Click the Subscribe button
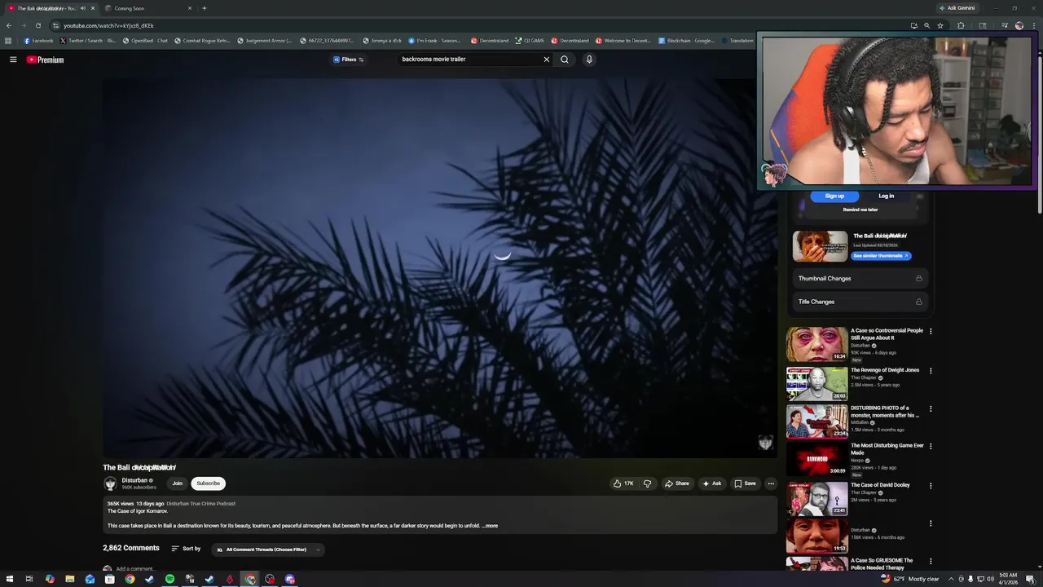Image resolution: width=1043 pixels, height=587 pixels. [208, 483]
